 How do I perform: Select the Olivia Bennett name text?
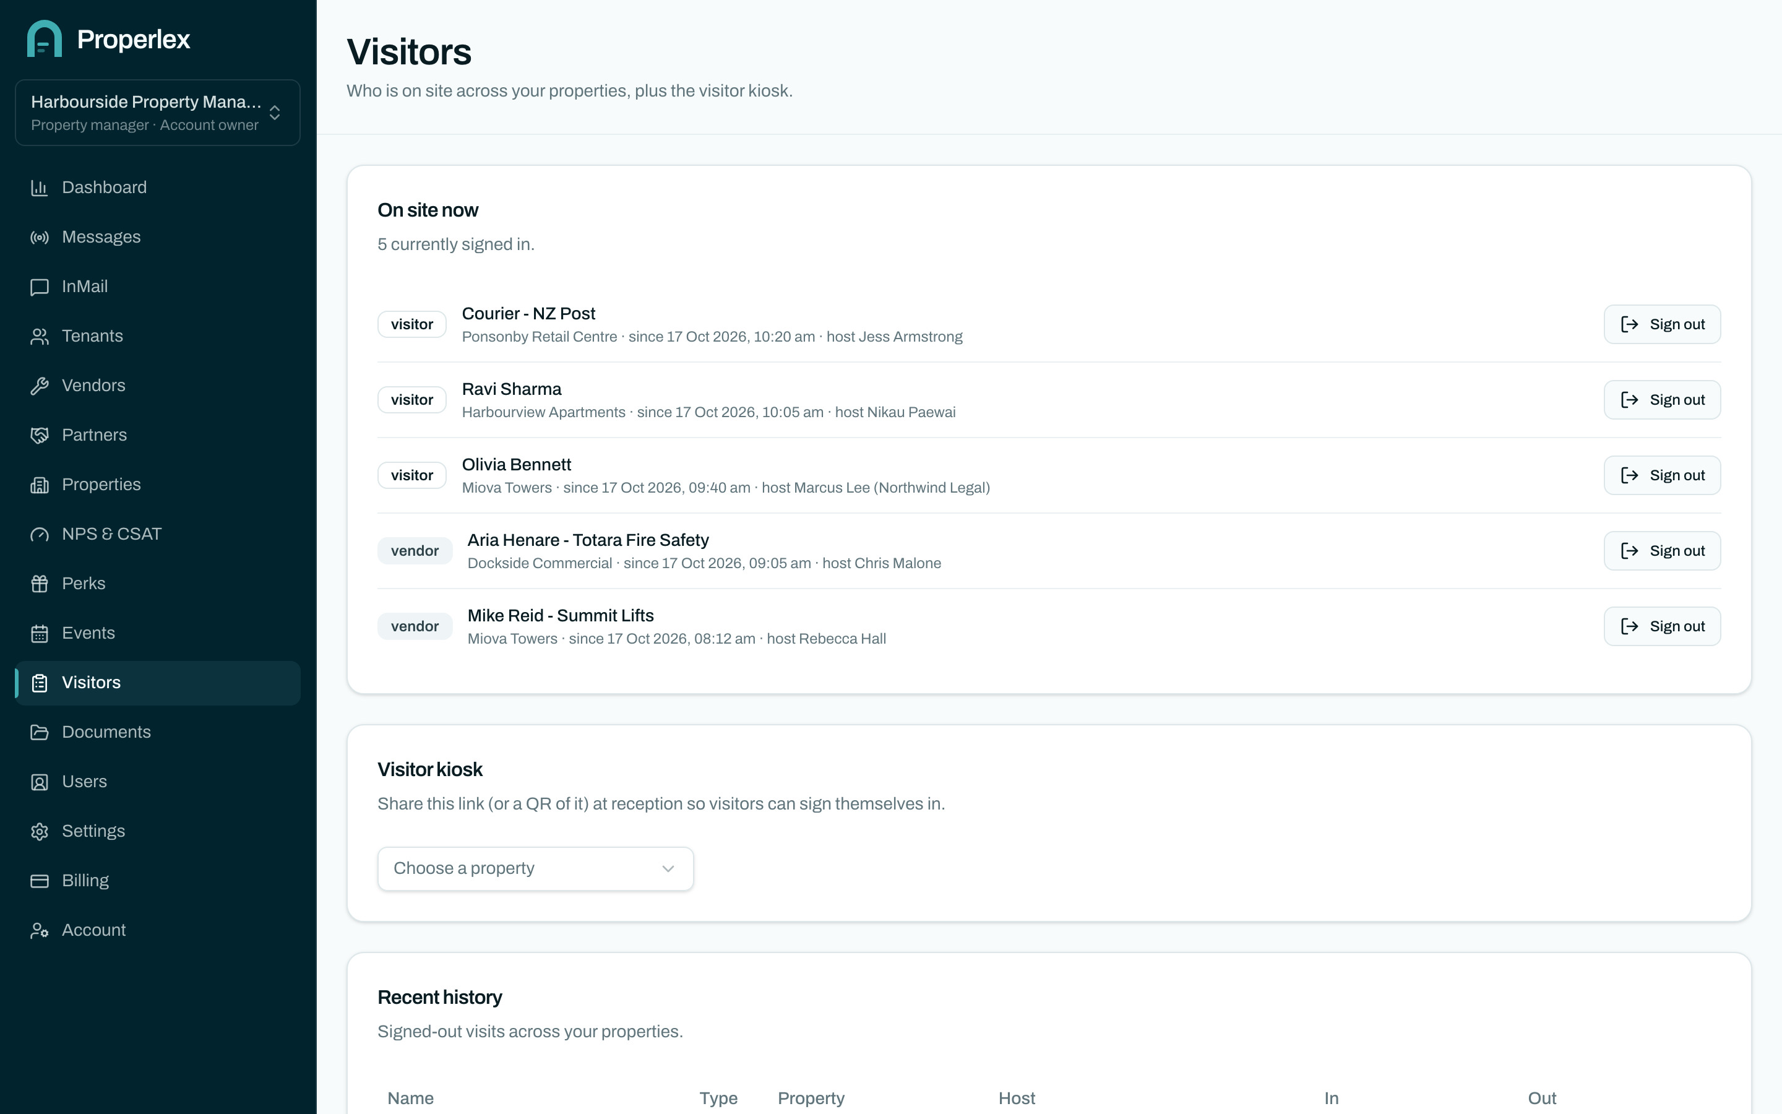(x=516, y=465)
